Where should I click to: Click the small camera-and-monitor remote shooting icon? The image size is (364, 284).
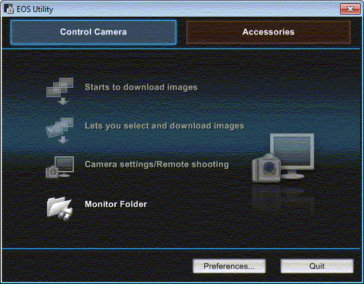[x=60, y=167]
